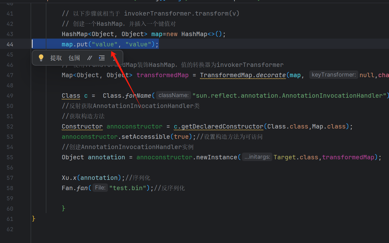Open more options in the floating toolbar

click(114, 58)
